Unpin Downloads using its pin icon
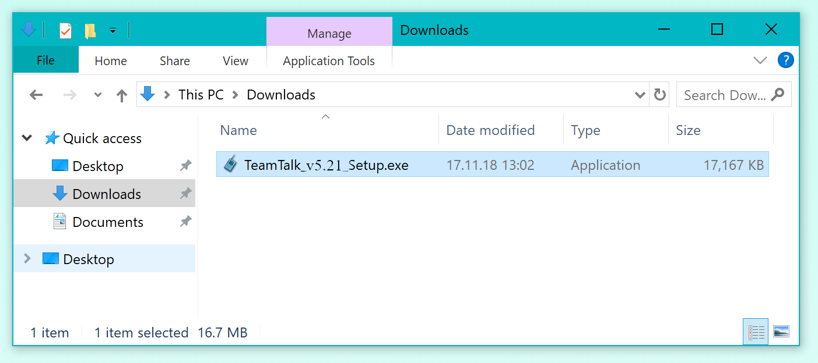The height and width of the screenshot is (363, 818). click(185, 194)
